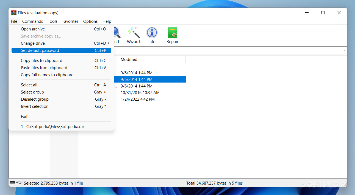Open the Tools menu
Screen dimensions: 355x195
click(x=52, y=21)
